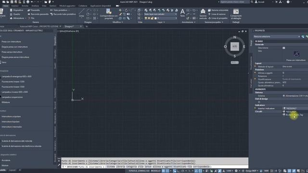
Task: Expand the Layer panel arrow
Action: [164, 22]
